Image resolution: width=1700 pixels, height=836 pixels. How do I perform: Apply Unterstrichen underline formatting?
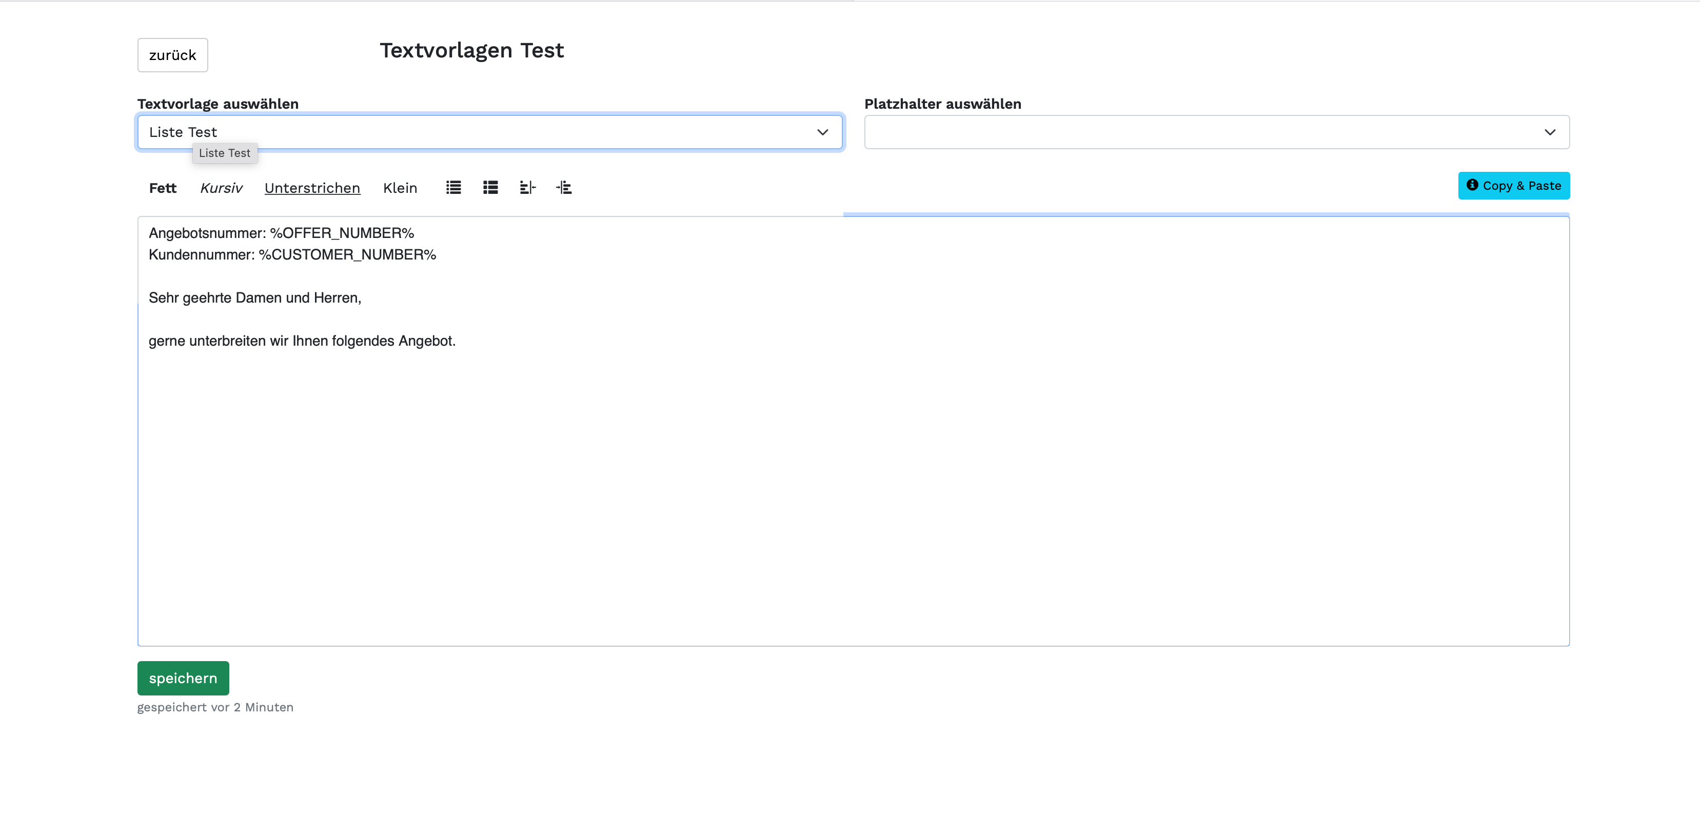coord(312,188)
